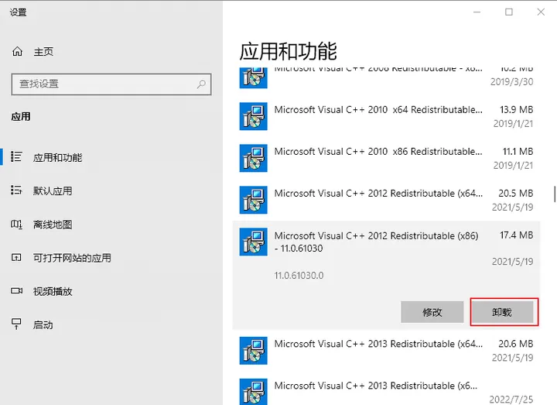Select Microsoft Visual C++ 2013 Redistributable (x64 entry

387,351
